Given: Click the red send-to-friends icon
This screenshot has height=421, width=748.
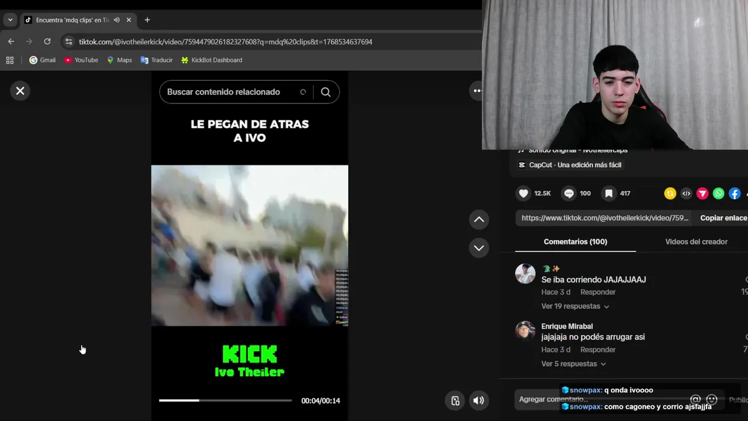Looking at the screenshot, I should 702,194.
